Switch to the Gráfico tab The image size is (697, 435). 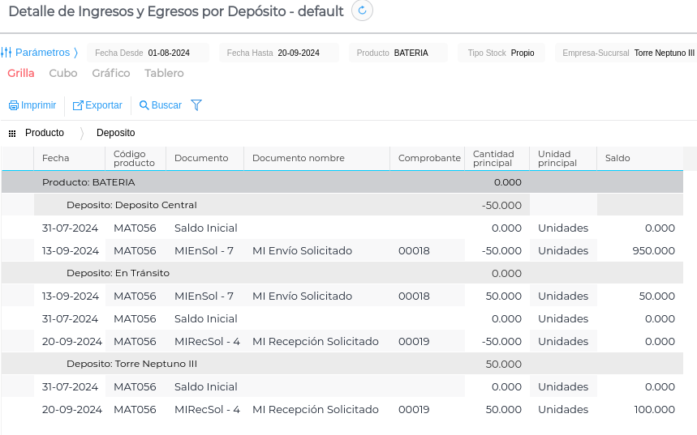click(111, 73)
